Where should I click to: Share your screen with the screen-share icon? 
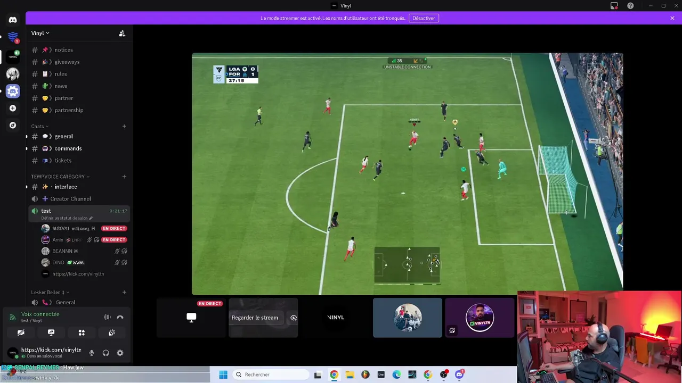(x=51, y=332)
